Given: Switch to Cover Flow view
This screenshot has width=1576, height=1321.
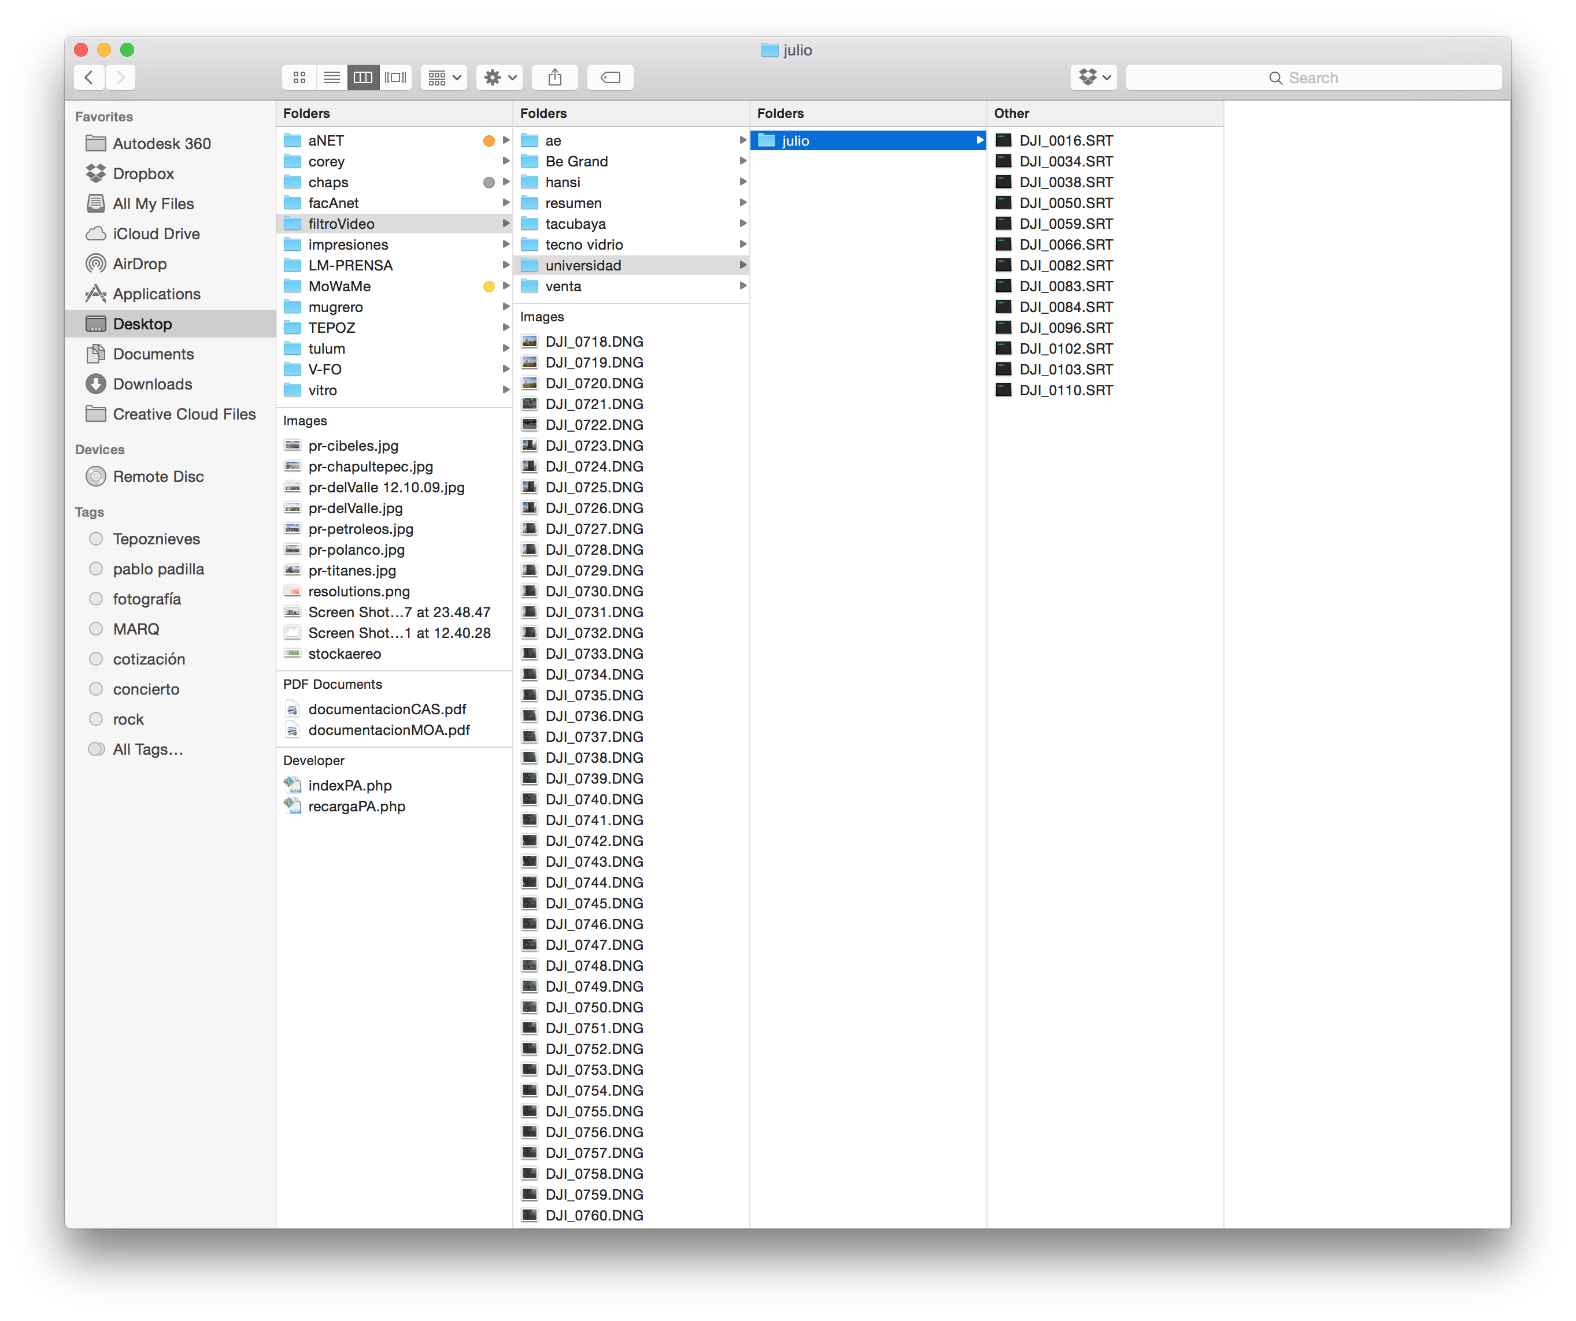Looking at the screenshot, I should click(395, 77).
